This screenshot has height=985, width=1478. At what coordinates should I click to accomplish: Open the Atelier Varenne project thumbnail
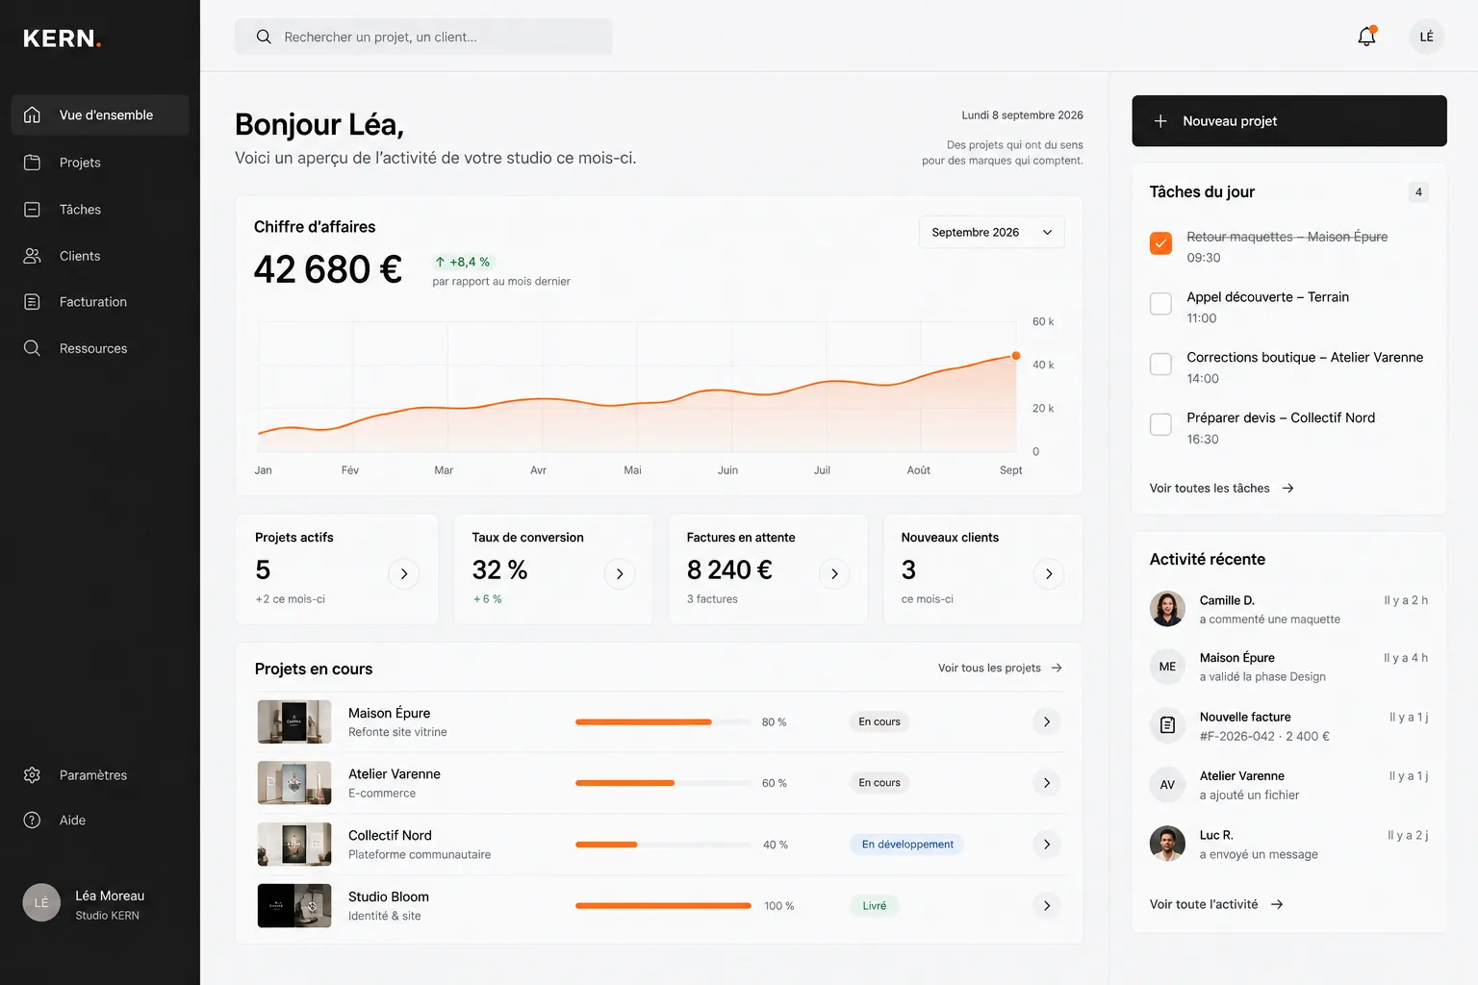[x=294, y=783]
